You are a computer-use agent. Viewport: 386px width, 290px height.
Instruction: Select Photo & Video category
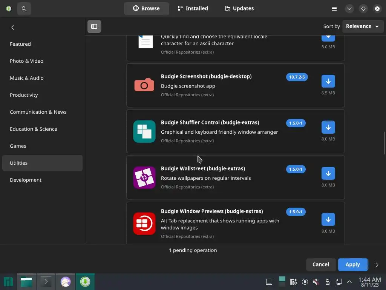(42, 61)
